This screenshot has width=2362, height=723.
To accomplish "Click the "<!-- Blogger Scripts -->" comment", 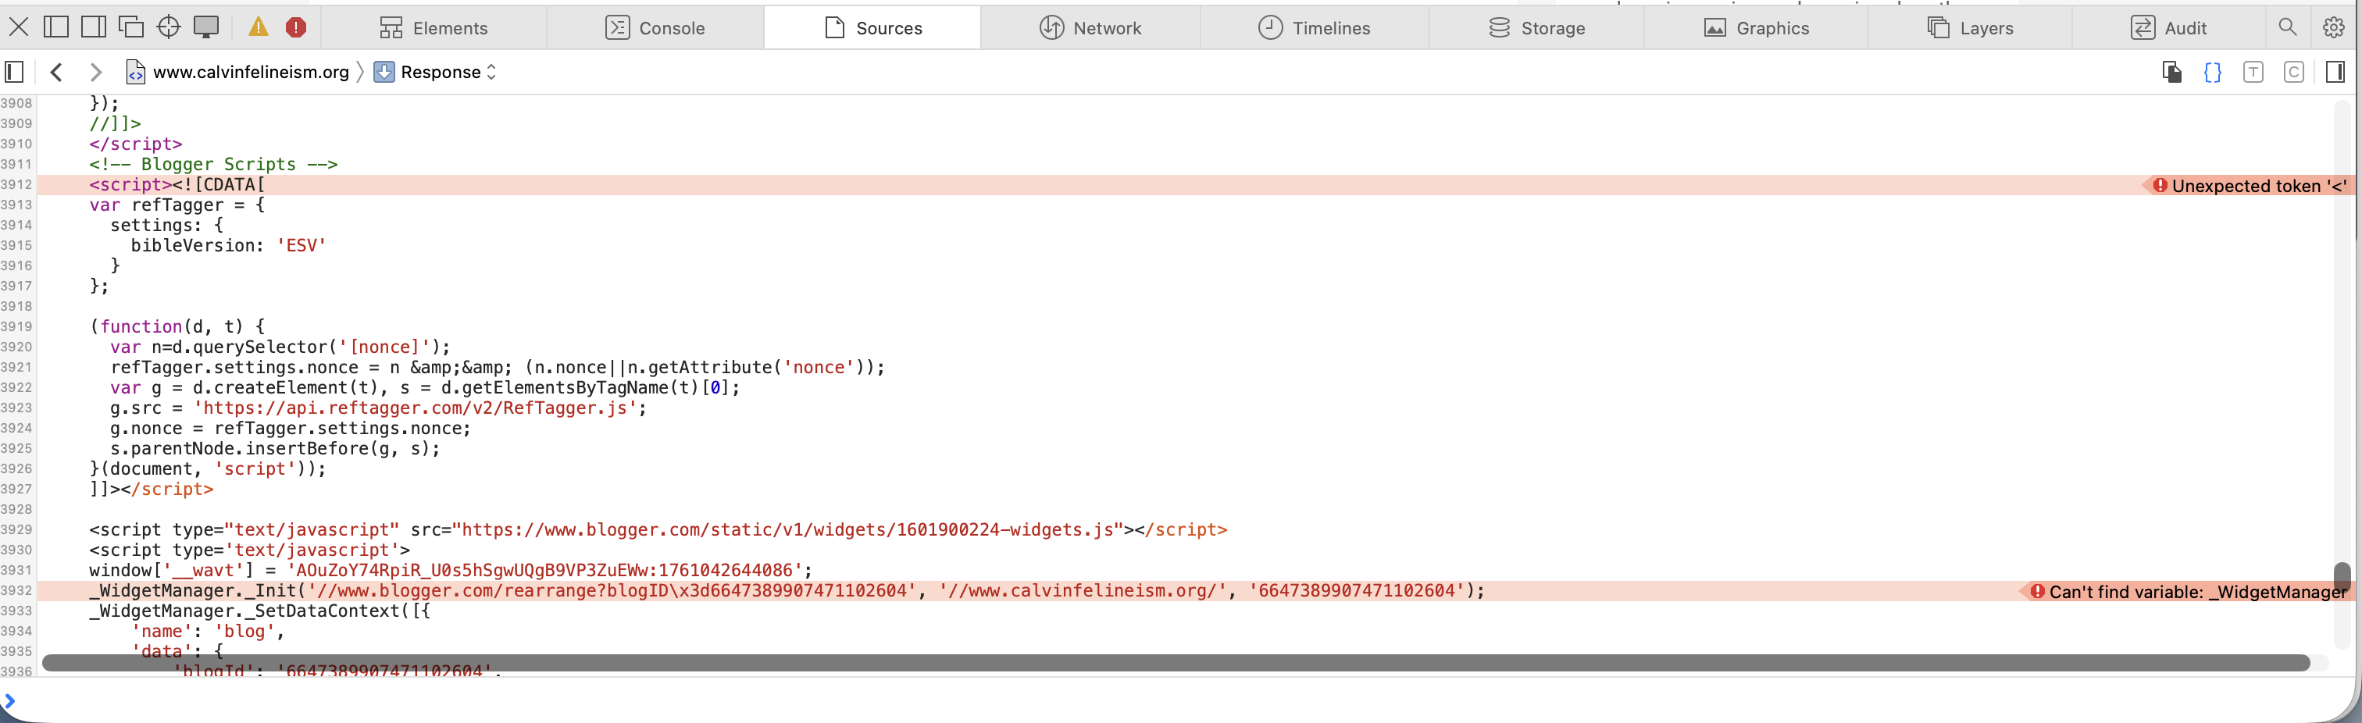I will 214,164.
